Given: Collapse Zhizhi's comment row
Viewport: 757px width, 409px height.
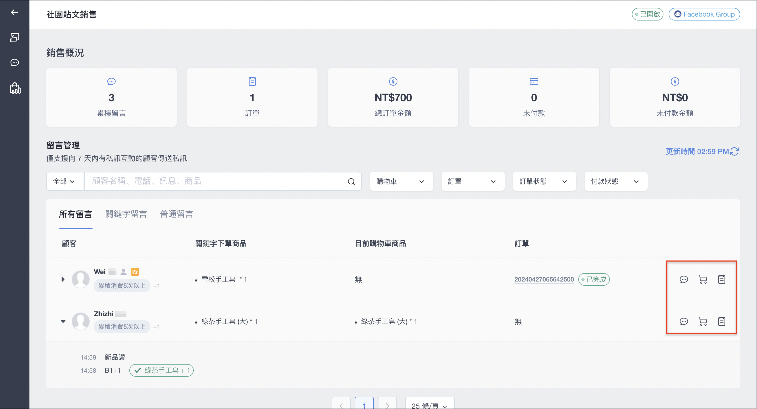Looking at the screenshot, I should pos(63,321).
